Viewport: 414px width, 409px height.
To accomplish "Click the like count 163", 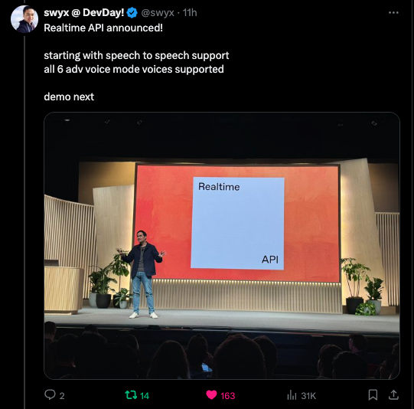I will (227, 395).
